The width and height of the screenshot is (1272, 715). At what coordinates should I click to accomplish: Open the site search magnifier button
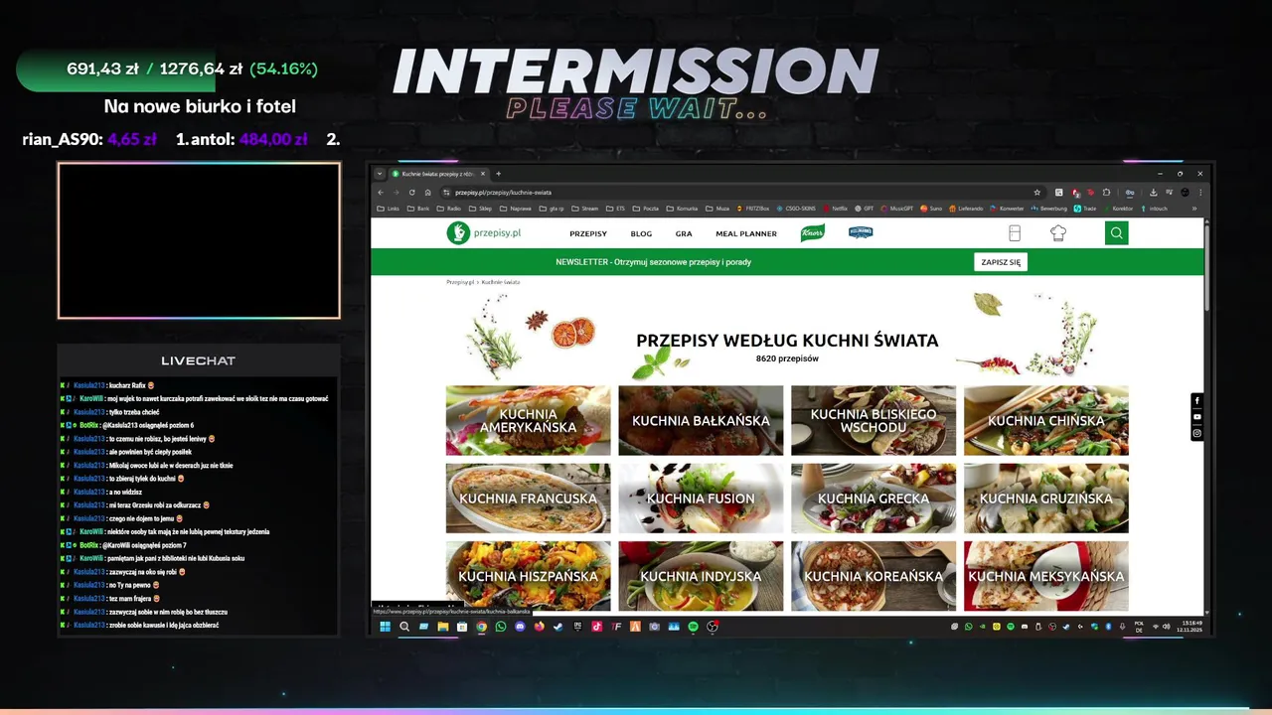1116,233
